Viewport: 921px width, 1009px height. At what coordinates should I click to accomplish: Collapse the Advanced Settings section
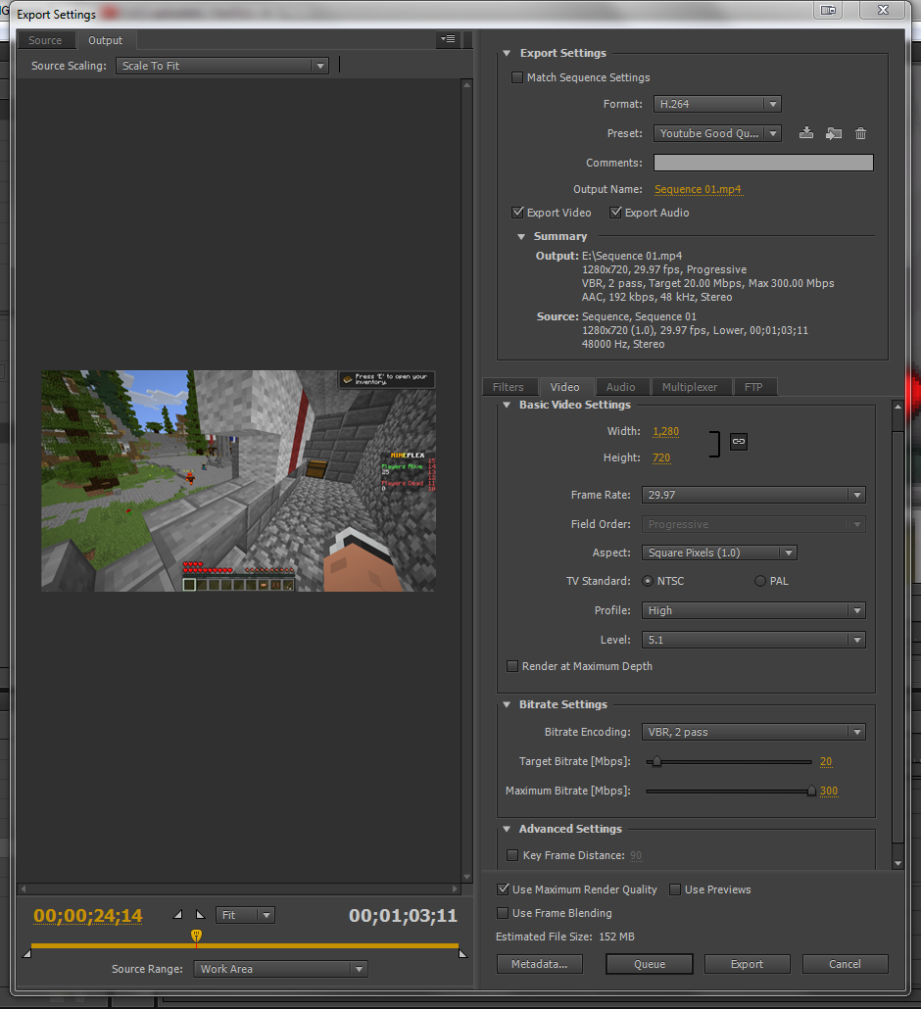coord(507,829)
